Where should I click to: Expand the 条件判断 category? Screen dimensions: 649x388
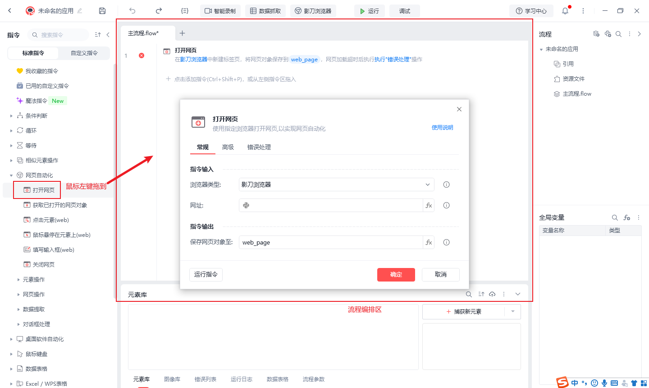[11, 116]
